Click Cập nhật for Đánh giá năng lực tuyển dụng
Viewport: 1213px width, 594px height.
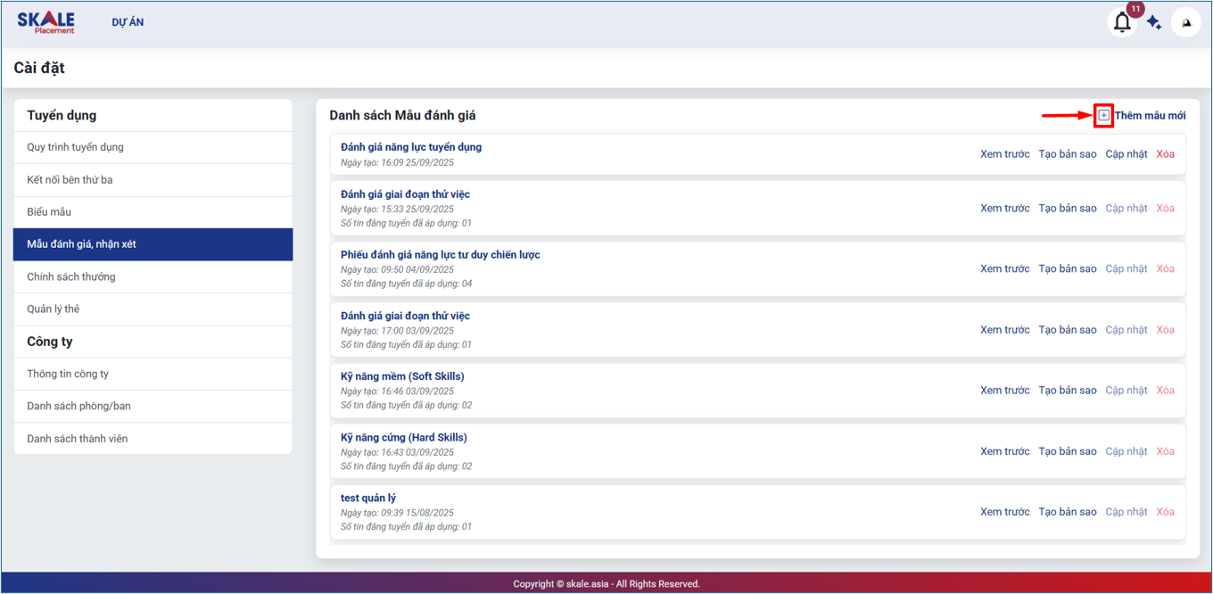1126,154
